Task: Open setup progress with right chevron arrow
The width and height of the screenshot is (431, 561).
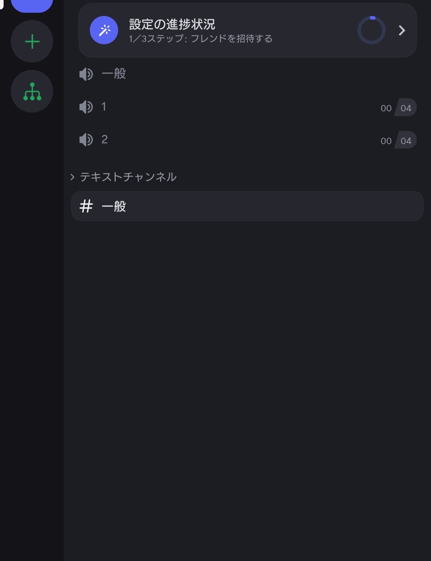Action: coord(402,30)
